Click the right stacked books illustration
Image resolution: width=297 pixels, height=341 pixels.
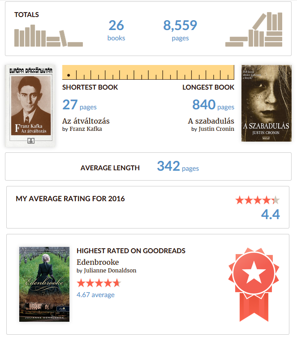pos(254,30)
